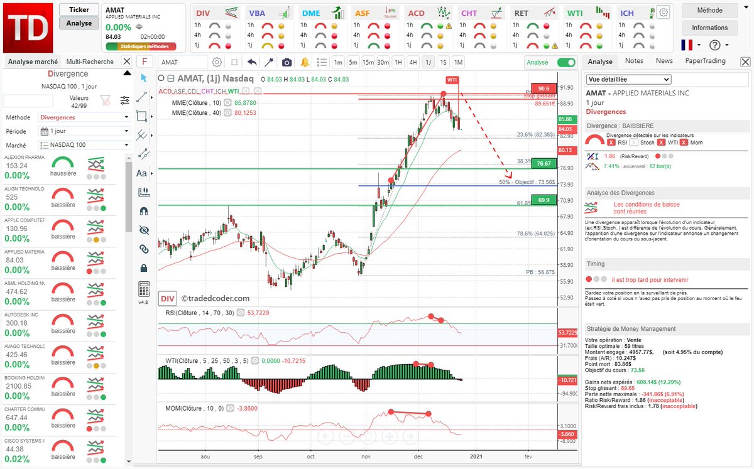Click the Informations button
The height and width of the screenshot is (469, 754).
coord(709,28)
